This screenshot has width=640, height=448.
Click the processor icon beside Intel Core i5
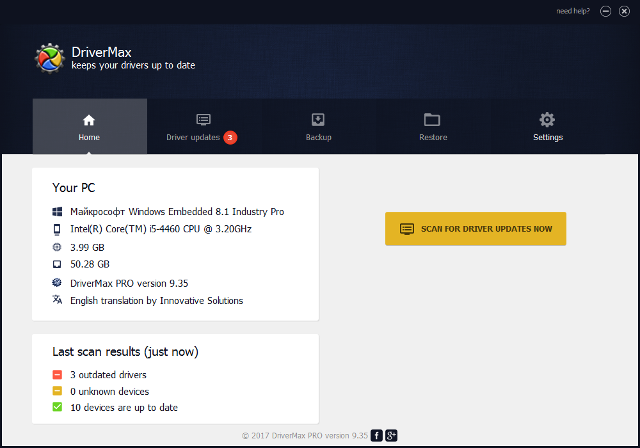point(57,229)
